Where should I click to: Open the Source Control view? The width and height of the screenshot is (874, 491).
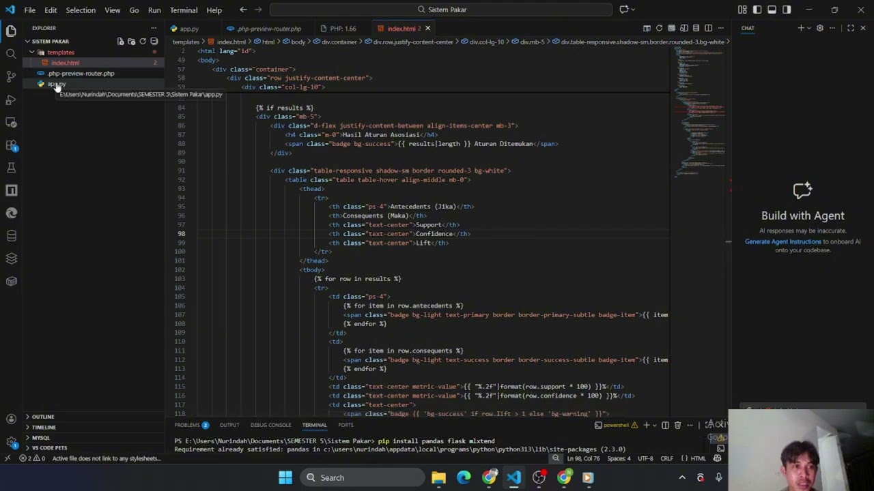(11, 76)
